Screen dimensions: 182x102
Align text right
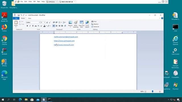coord(59,26)
